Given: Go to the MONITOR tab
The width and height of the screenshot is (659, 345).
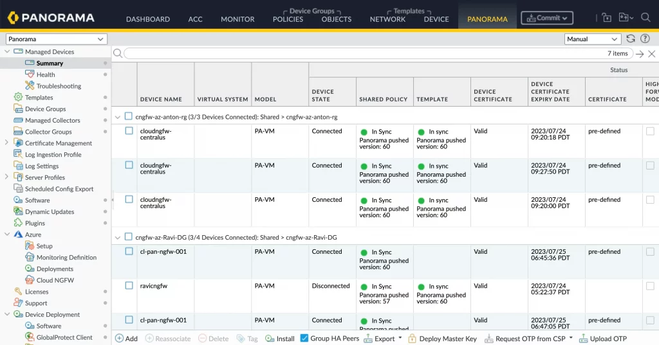Looking at the screenshot, I should (x=237, y=19).
